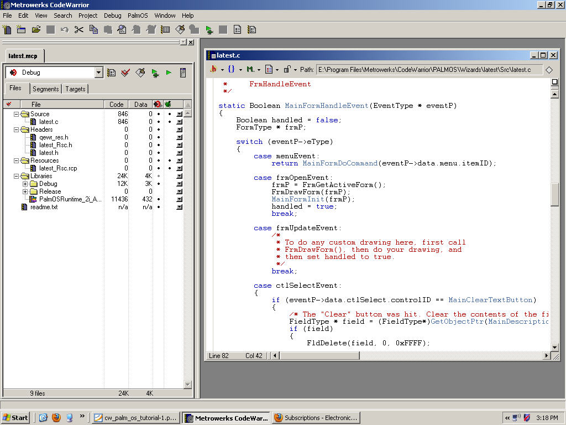
Task: Sort by the Code column header
Action: (x=116, y=105)
